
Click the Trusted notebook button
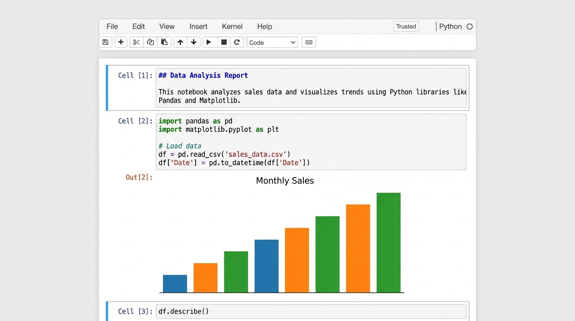pyautogui.click(x=406, y=26)
